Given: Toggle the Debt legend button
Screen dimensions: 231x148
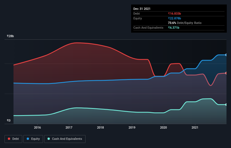Looking at the screenshot, I should [13, 139].
